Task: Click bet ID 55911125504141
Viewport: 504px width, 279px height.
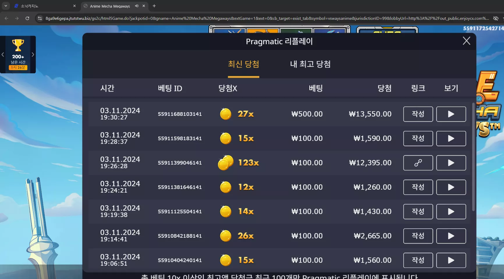Action: pos(180,212)
